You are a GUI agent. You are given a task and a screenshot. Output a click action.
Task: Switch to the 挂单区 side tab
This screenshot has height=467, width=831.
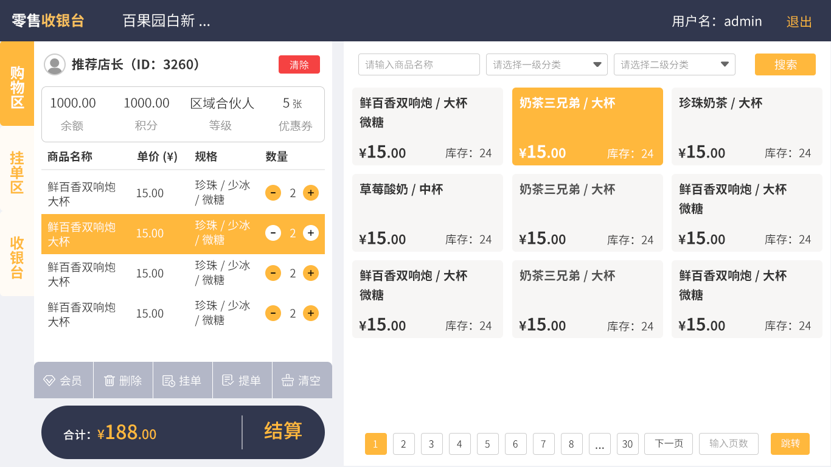pyautogui.click(x=17, y=173)
